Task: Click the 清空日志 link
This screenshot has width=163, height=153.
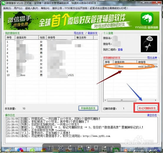Action: click(152, 115)
